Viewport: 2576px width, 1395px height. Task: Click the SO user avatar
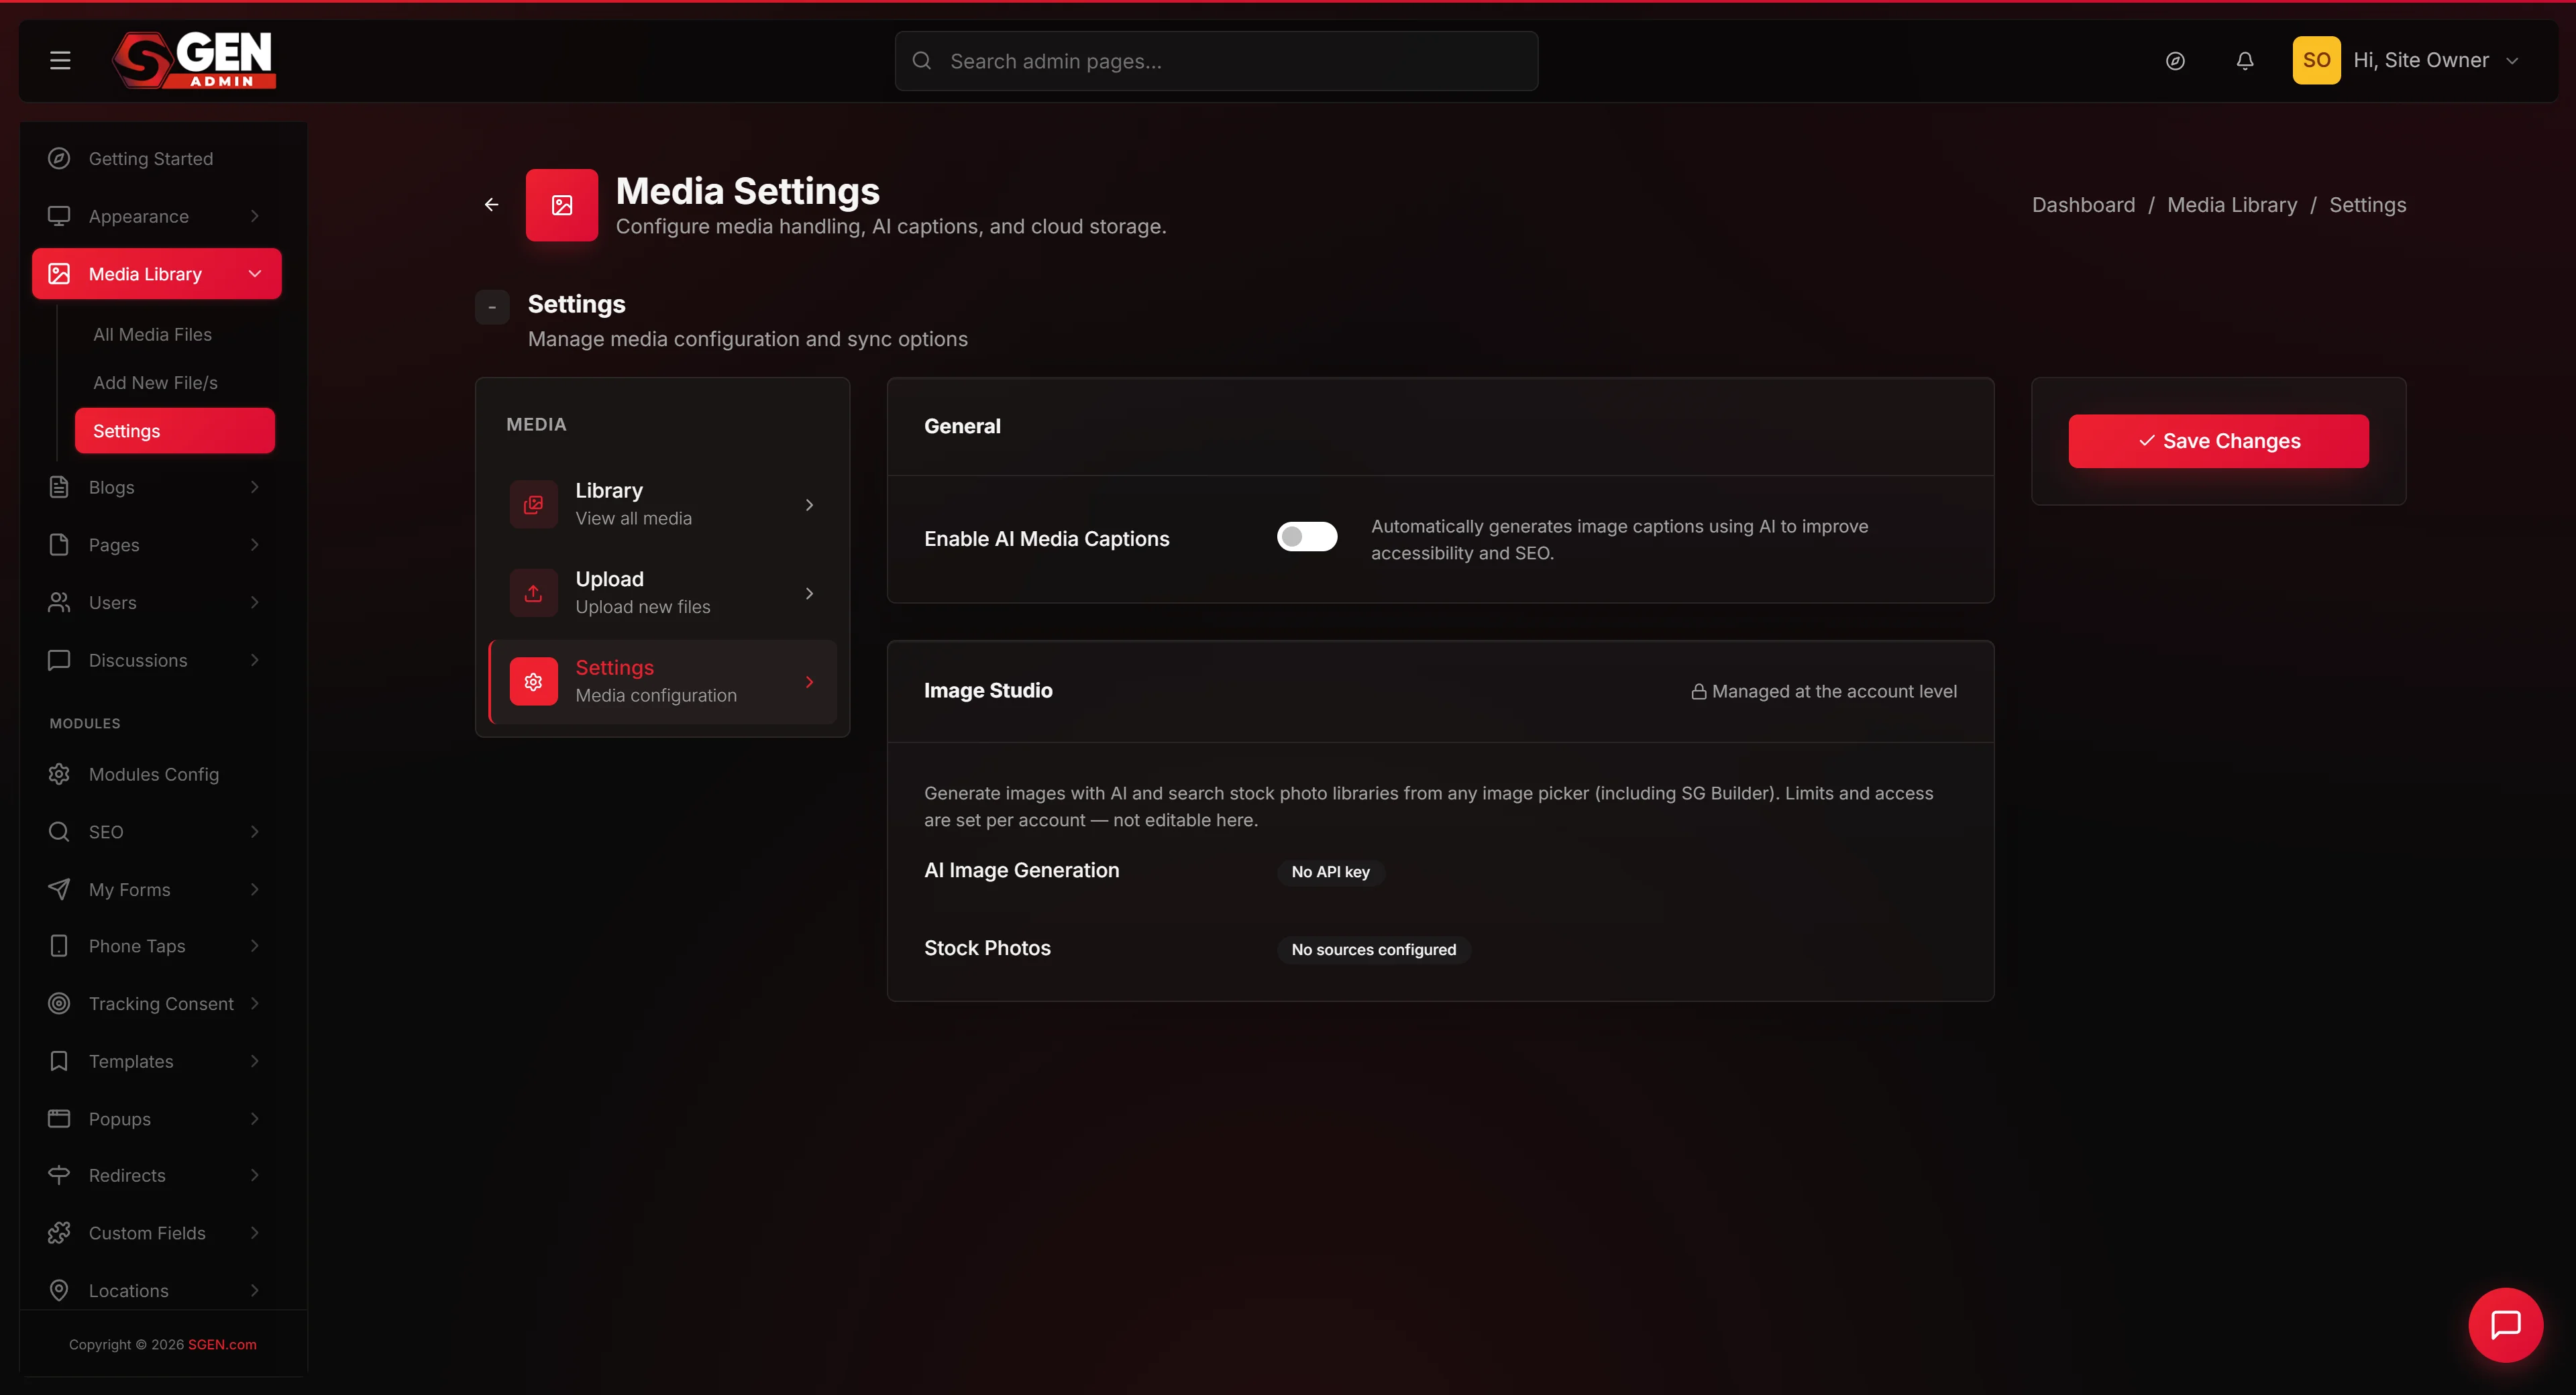coord(2315,60)
